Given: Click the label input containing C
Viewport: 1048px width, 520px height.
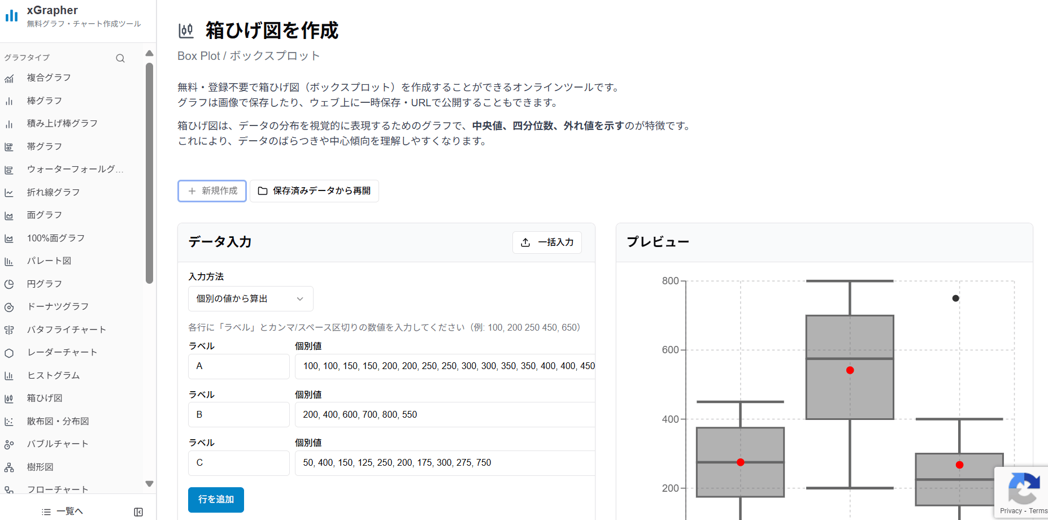Looking at the screenshot, I should click(238, 463).
